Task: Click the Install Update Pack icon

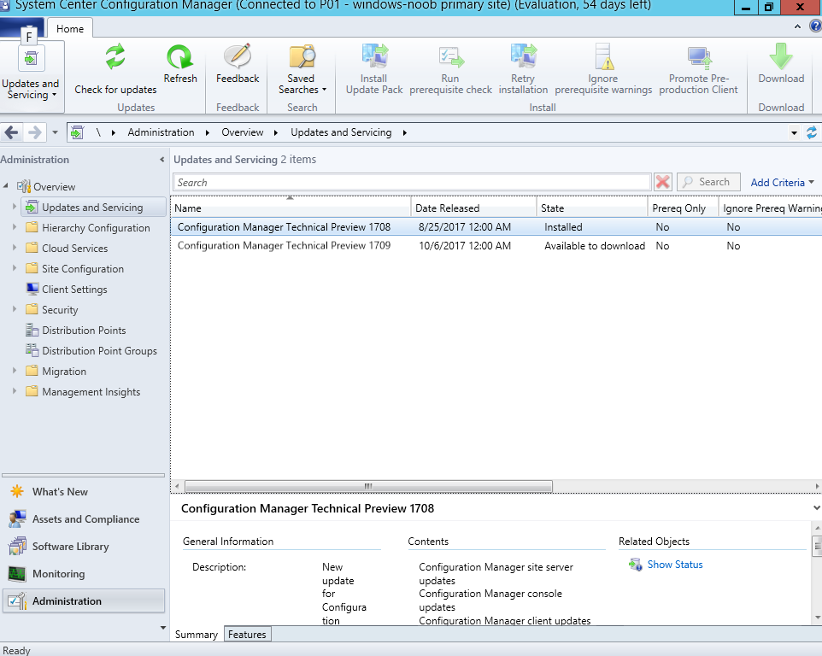Action: pos(374,56)
